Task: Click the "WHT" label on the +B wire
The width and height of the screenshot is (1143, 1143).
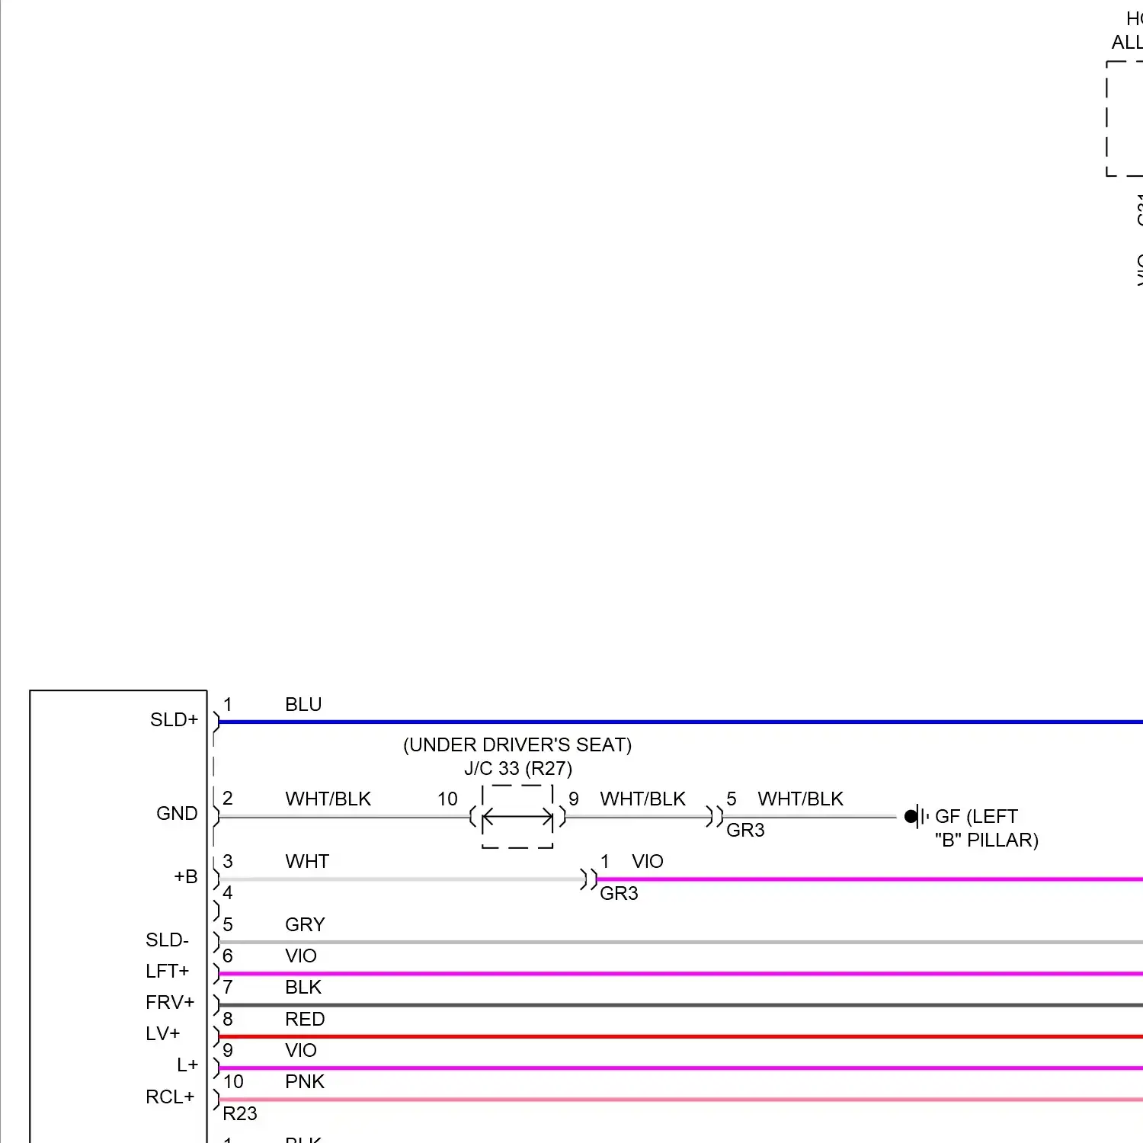Action: [x=307, y=861]
